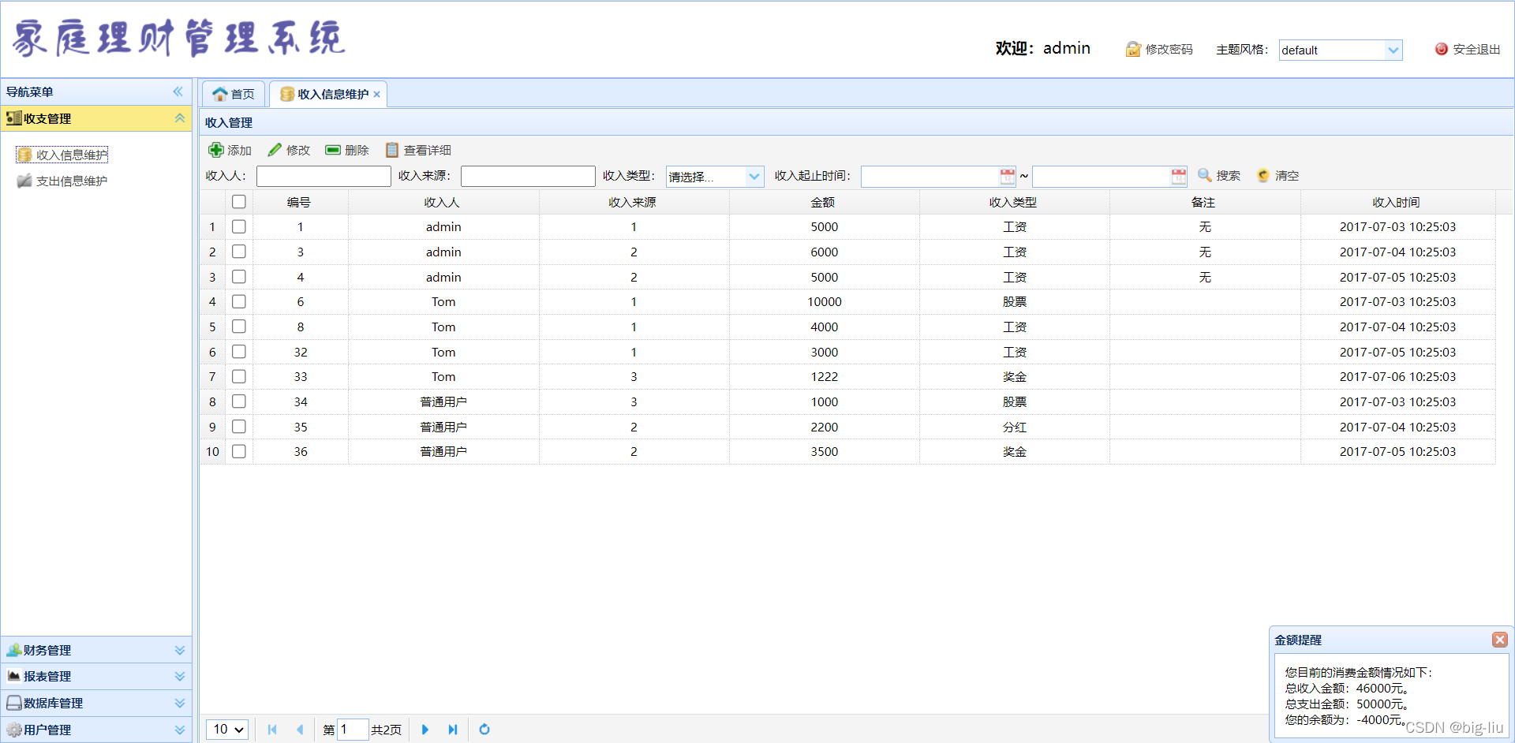Close the 金额提醒 popup window
The image size is (1515, 743).
coord(1500,640)
